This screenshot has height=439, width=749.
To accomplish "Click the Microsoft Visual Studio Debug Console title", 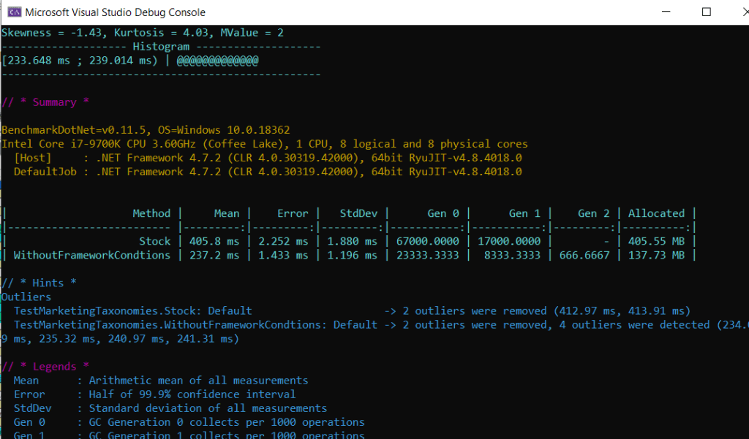I will coord(115,12).
